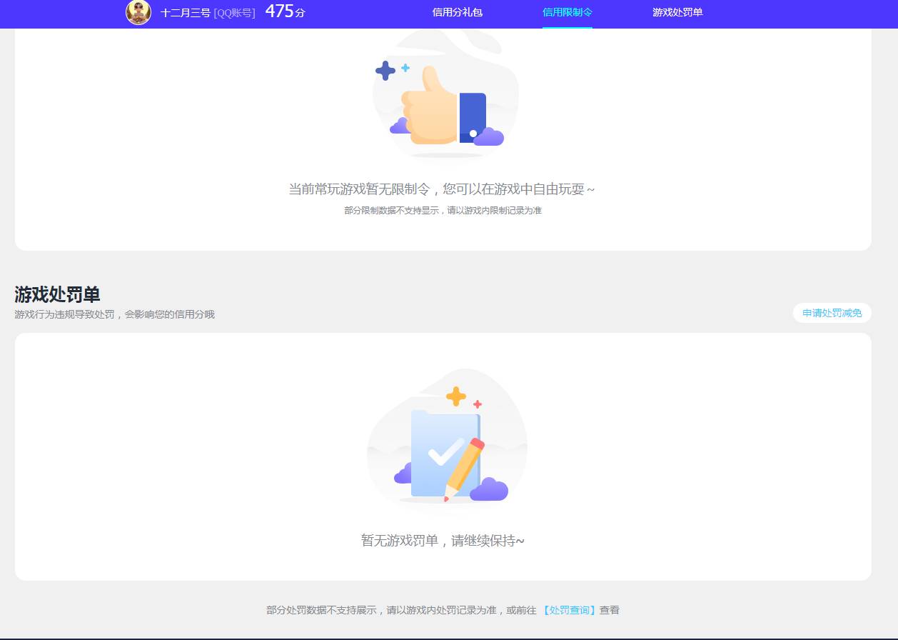Switch to the 信用分礼包 tab
The image size is (898, 640).
coord(457,12)
